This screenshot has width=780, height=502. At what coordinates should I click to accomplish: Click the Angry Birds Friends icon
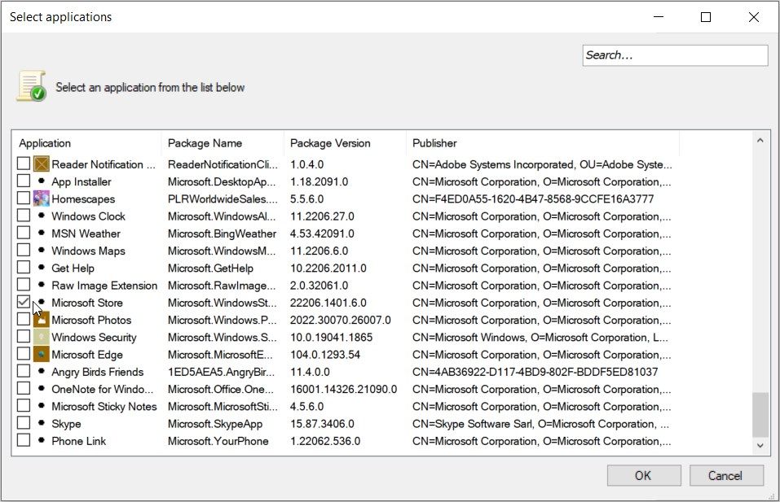point(41,372)
